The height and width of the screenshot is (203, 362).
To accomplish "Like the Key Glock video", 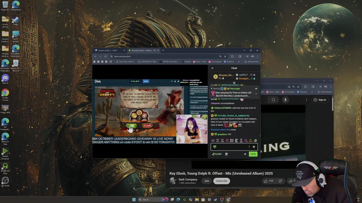I will point(269,181).
